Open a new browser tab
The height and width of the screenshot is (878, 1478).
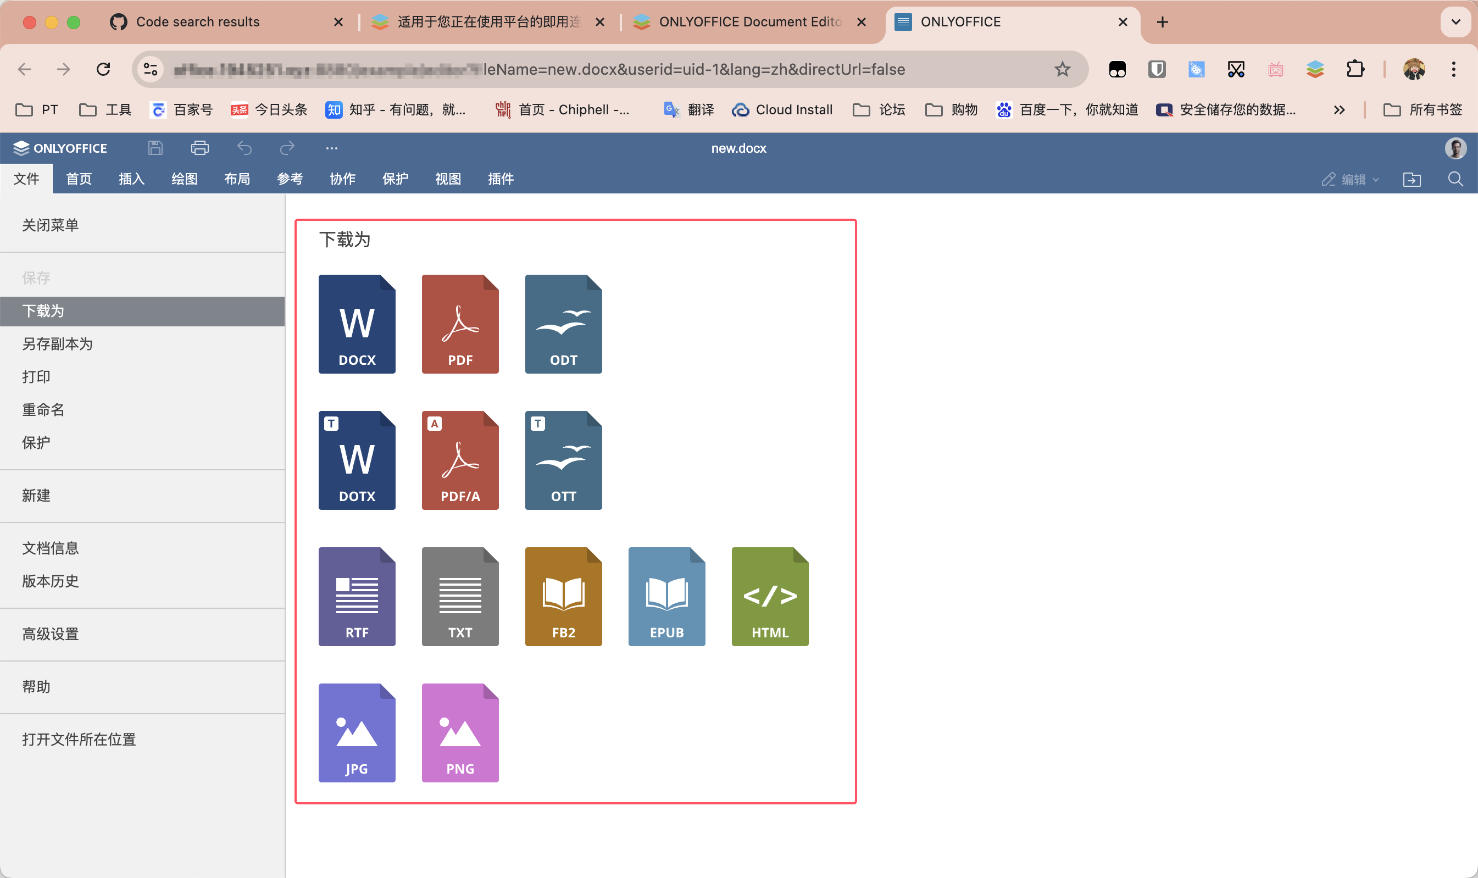1162,22
